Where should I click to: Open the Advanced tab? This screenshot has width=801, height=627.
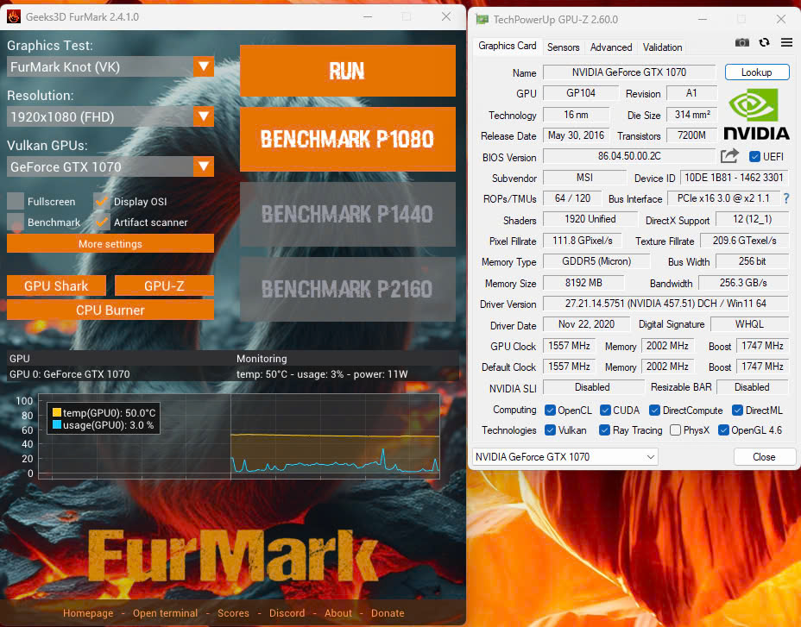611,47
